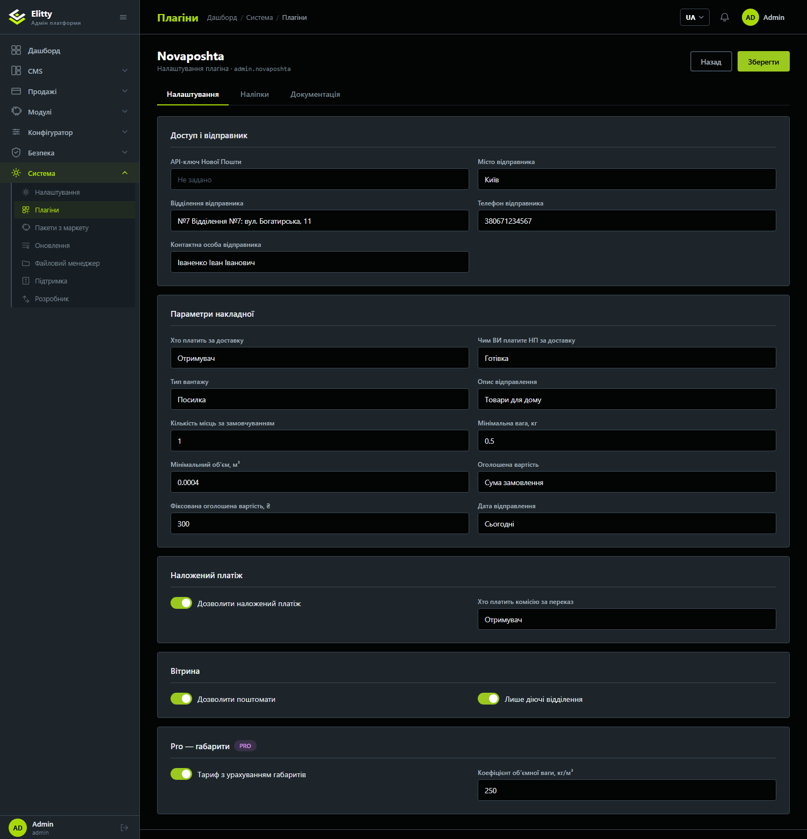Screen dimensions: 807x839
Task: Expand the CMS menu chevron
Action: pos(125,70)
